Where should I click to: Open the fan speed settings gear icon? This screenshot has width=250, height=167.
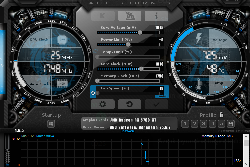(x=93, y=93)
